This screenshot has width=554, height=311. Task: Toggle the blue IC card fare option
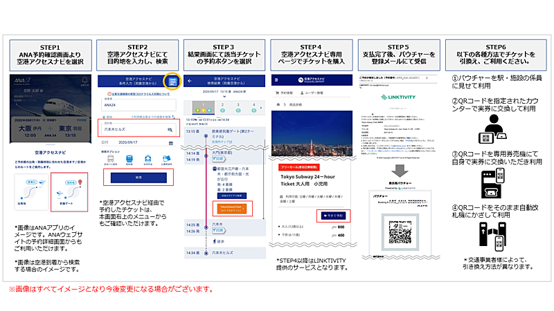coord(166,160)
